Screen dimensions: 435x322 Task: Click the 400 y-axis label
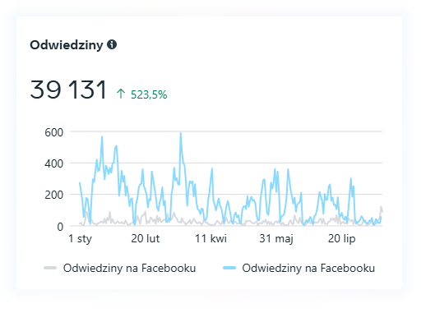coord(53,163)
